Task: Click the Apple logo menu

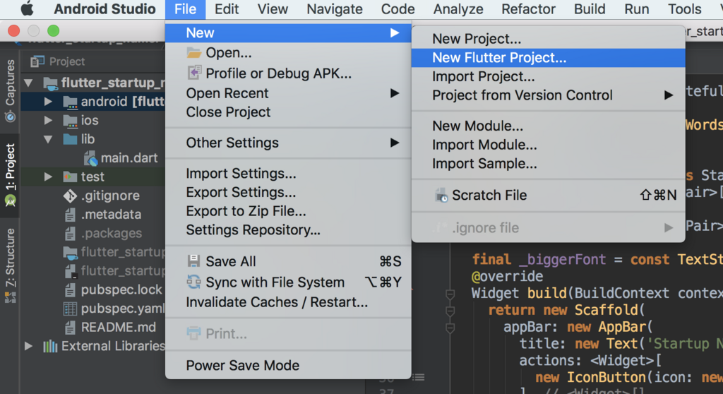Action: click(x=28, y=9)
